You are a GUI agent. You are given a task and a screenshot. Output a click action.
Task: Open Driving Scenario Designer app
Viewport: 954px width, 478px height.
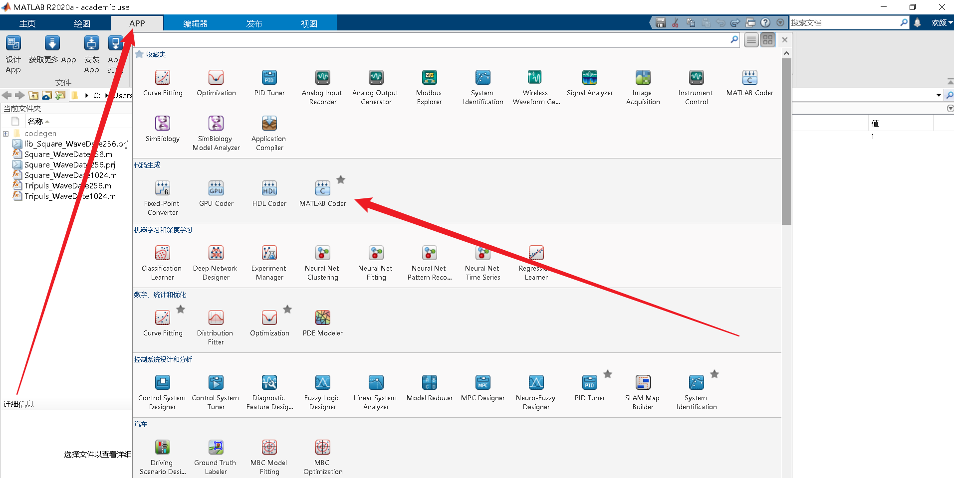(163, 457)
